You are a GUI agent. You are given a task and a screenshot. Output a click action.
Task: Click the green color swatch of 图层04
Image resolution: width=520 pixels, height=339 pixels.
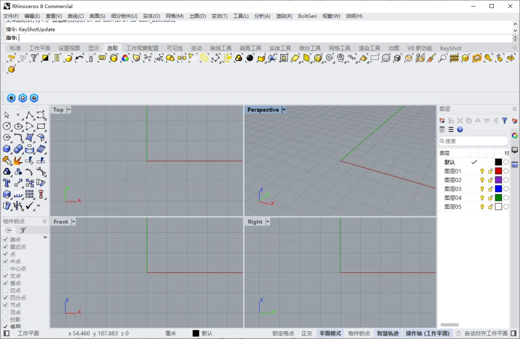[x=499, y=198]
